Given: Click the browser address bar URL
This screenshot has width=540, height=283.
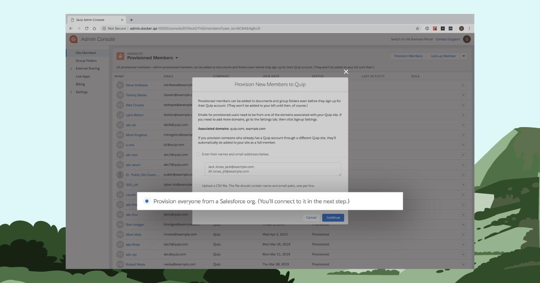Looking at the screenshot, I should point(195,28).
